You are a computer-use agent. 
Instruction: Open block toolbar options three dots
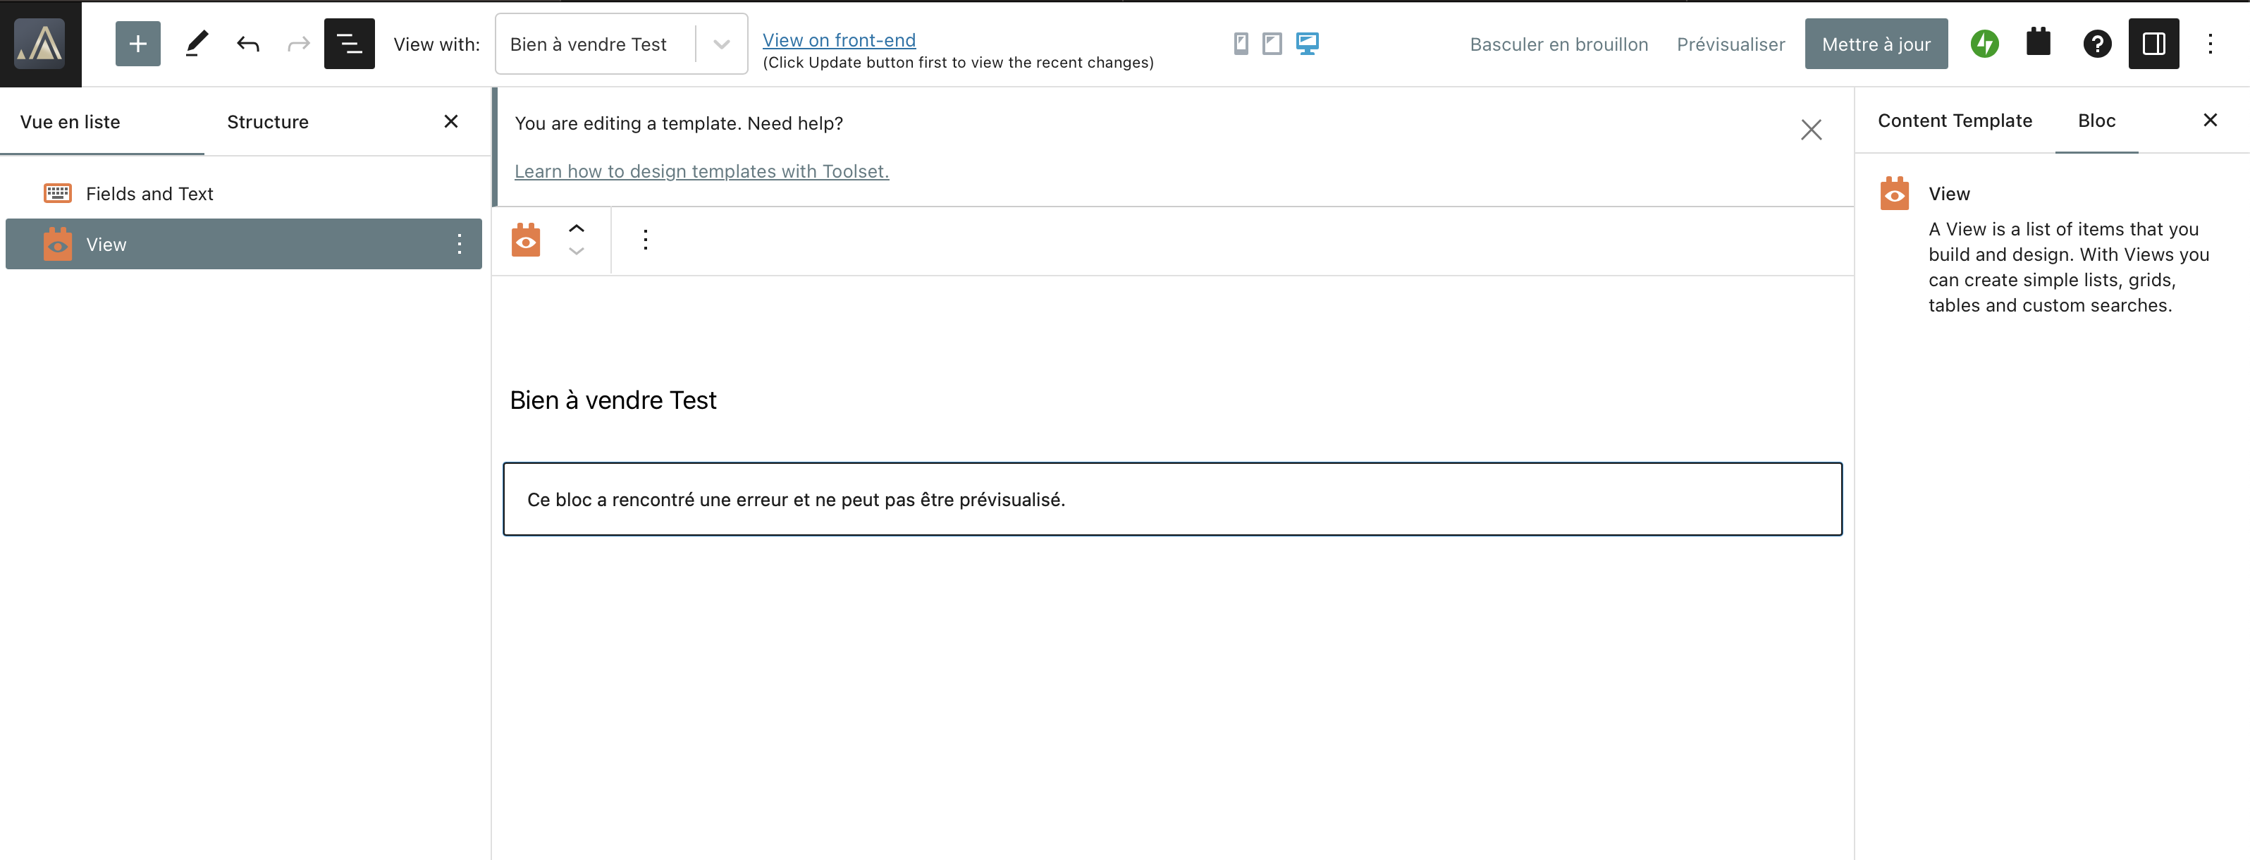pyautogui.click(x=646, y=240)
